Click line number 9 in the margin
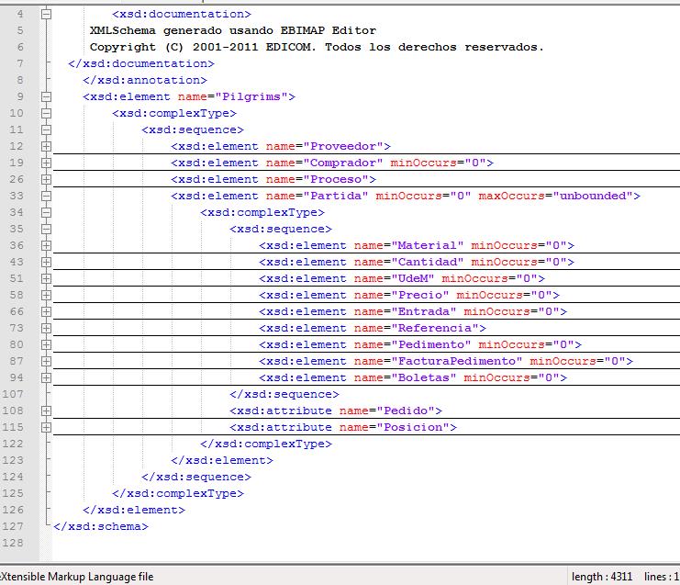Screen dimensions: 680x585 [x=20, y=97]
